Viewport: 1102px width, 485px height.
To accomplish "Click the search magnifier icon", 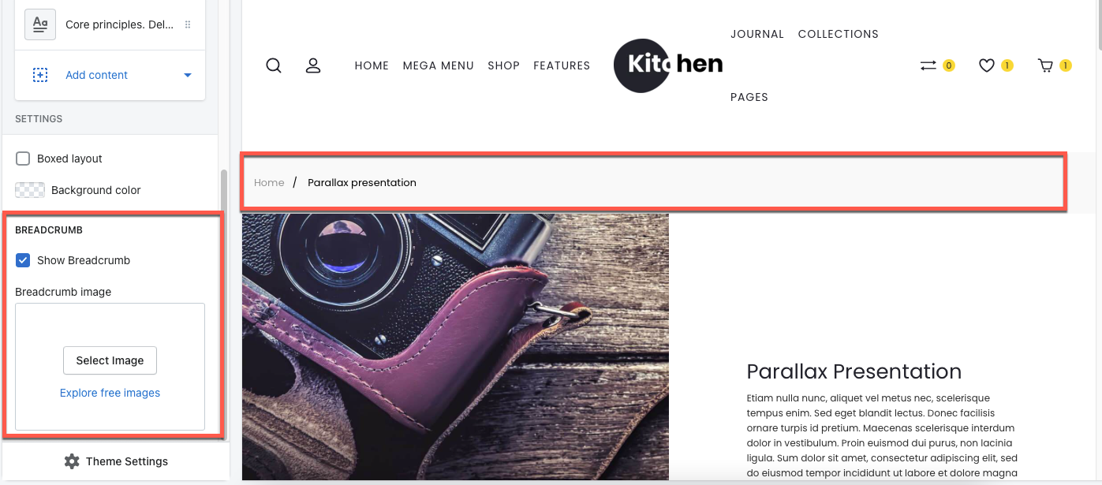I will 274,65.
